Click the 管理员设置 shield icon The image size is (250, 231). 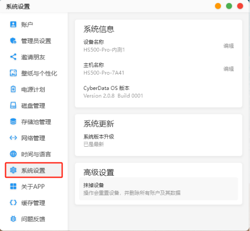(13, 41)
